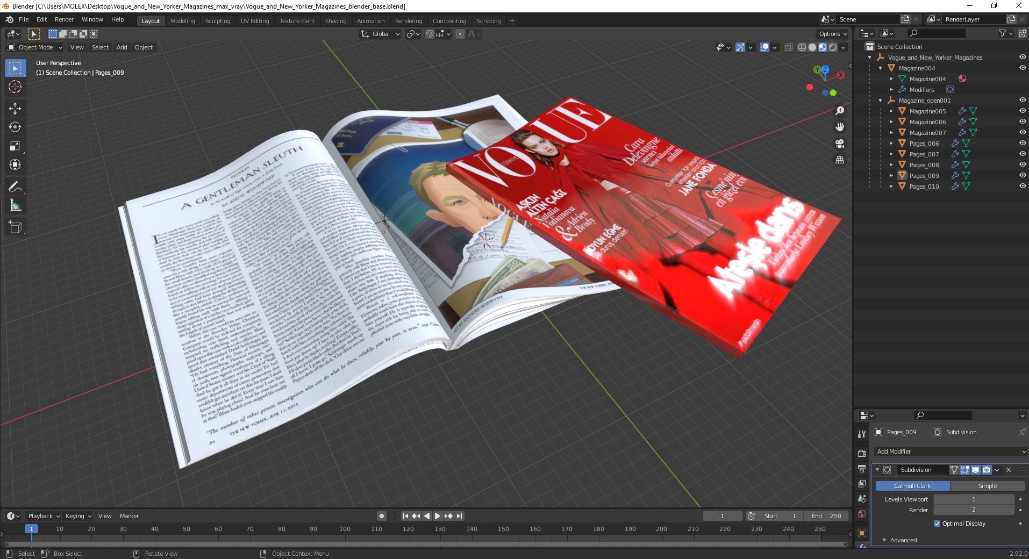
Task: Adjust the Render levels value field
Action: tap(974, 510)
